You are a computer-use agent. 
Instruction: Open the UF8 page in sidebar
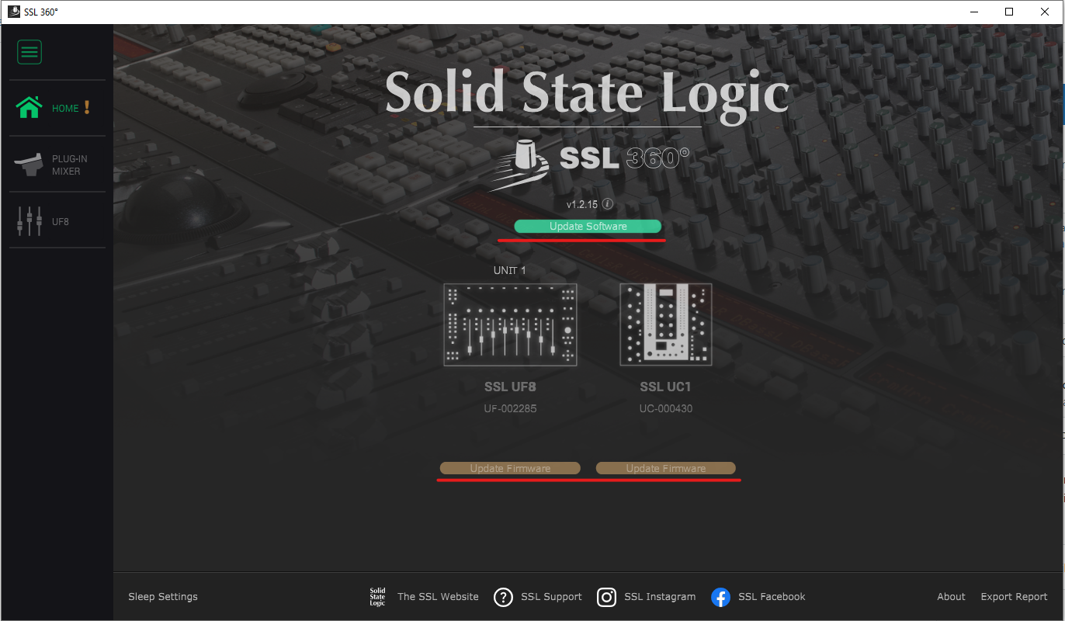coord(57,221)
